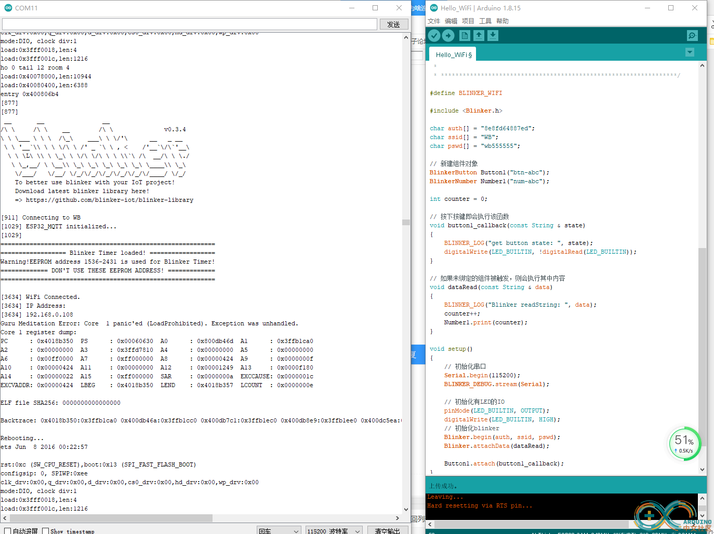Click the COM11 scroll-down arrow

(x=406, y=509)
